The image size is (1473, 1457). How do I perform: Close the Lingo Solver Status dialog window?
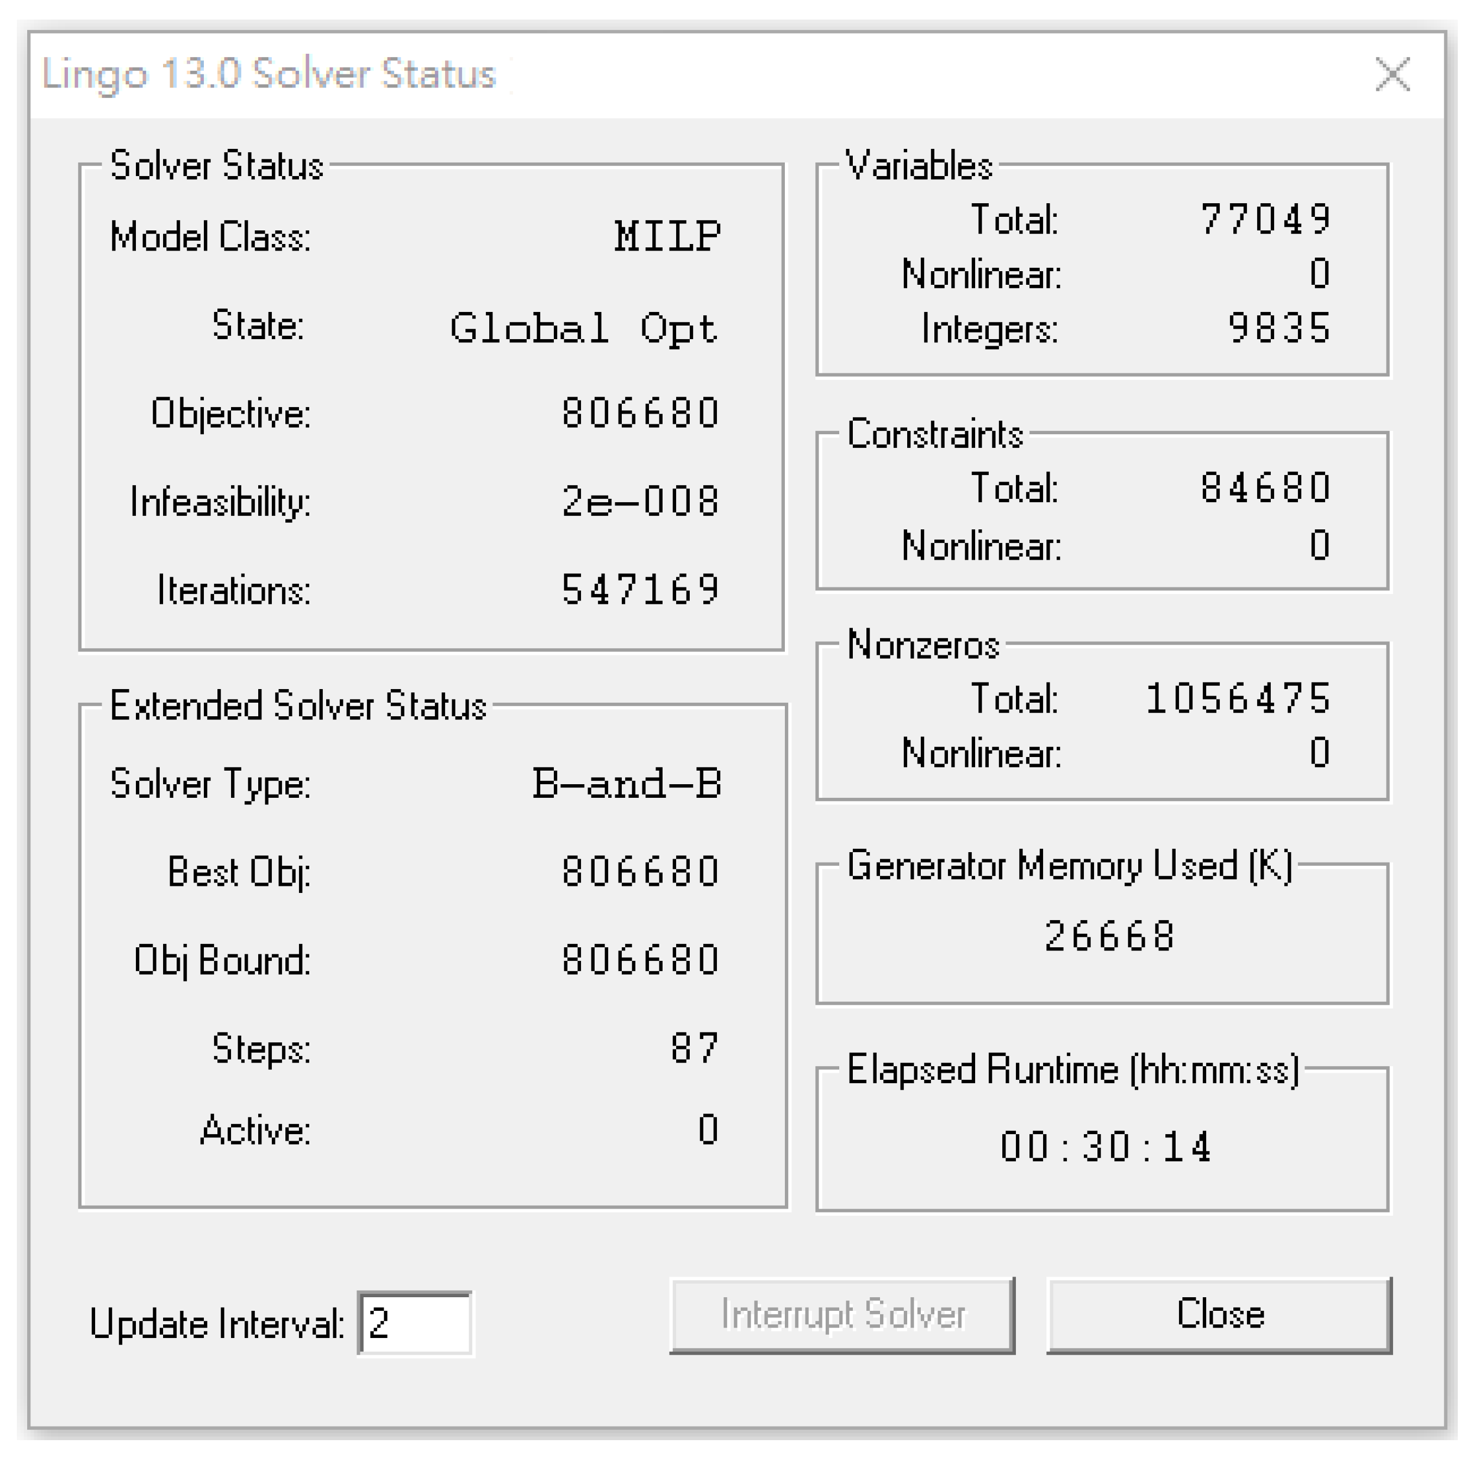click(x=1392, y=74)
